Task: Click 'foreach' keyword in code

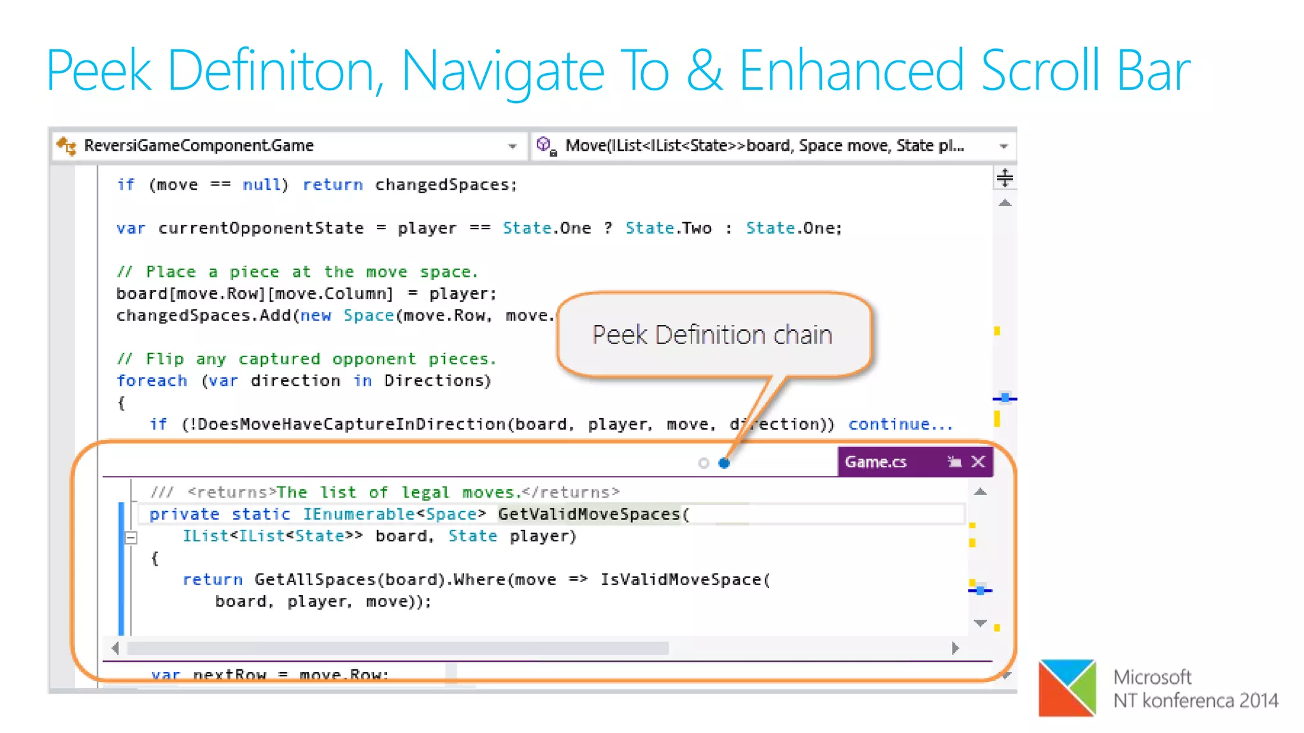Action: point(152,381)
